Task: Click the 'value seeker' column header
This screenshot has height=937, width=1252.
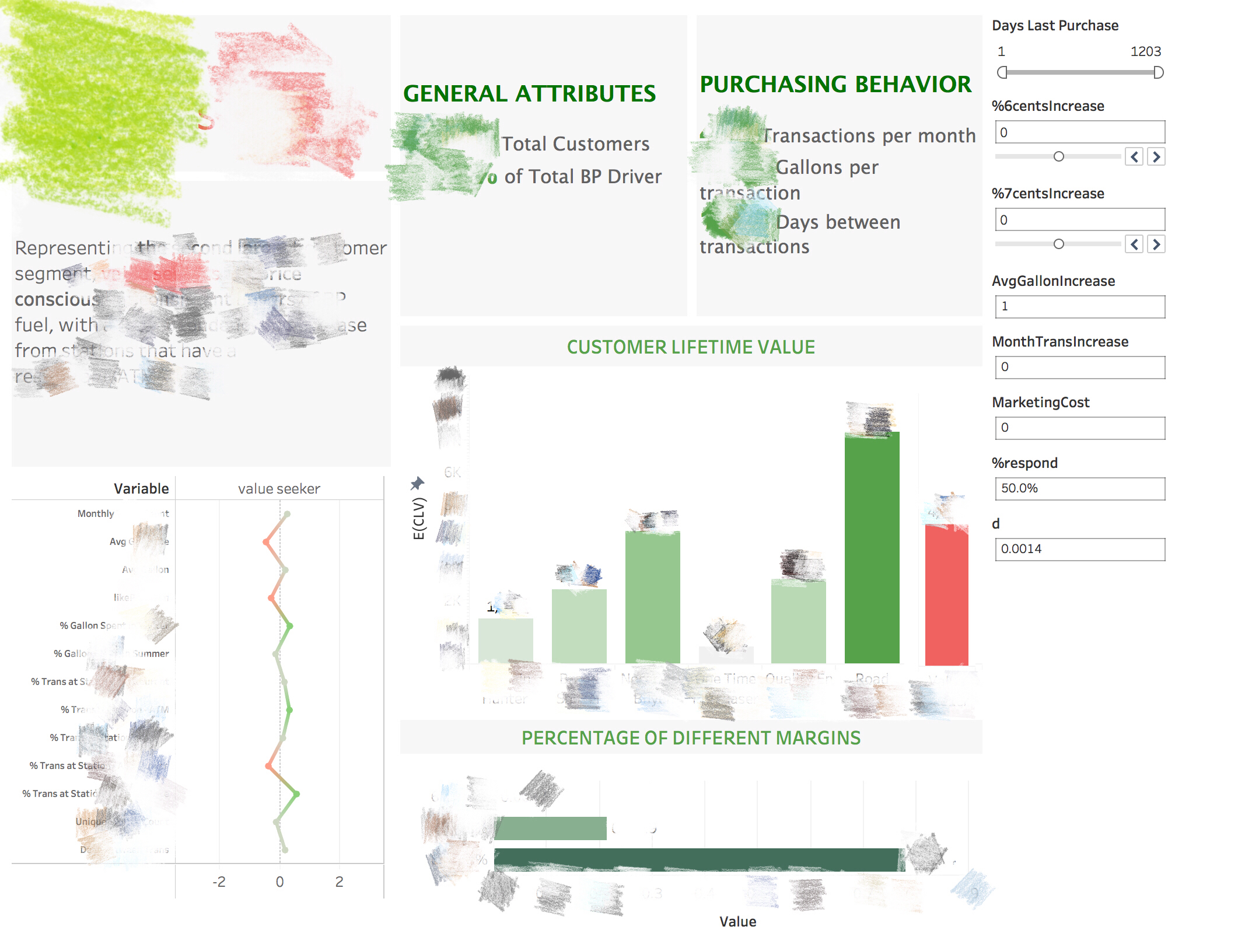Action: (279, 489)
